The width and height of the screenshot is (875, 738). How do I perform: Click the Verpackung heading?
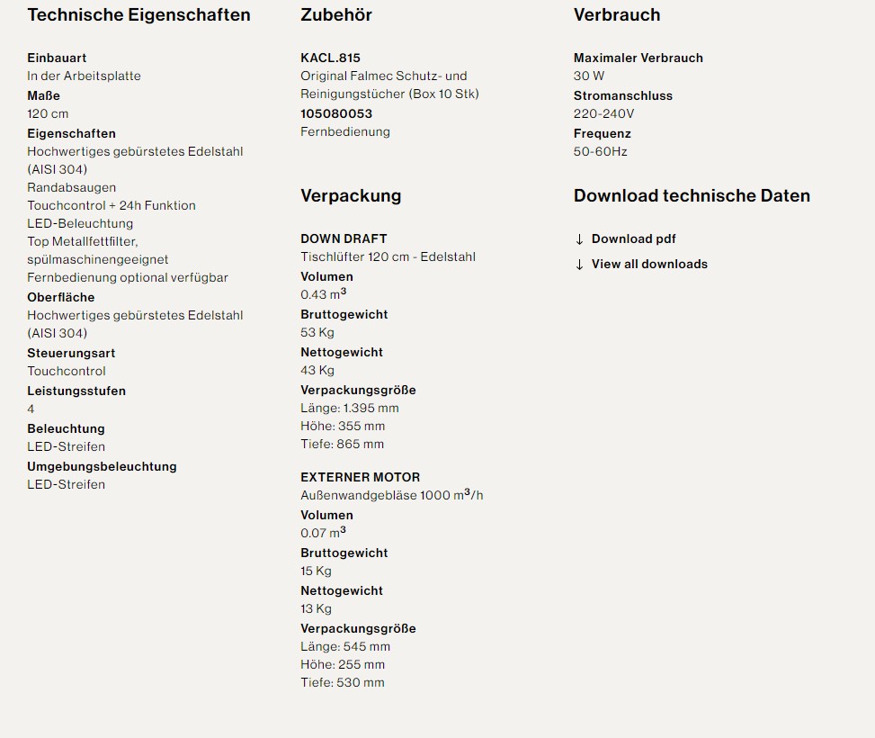coord(351,196)
